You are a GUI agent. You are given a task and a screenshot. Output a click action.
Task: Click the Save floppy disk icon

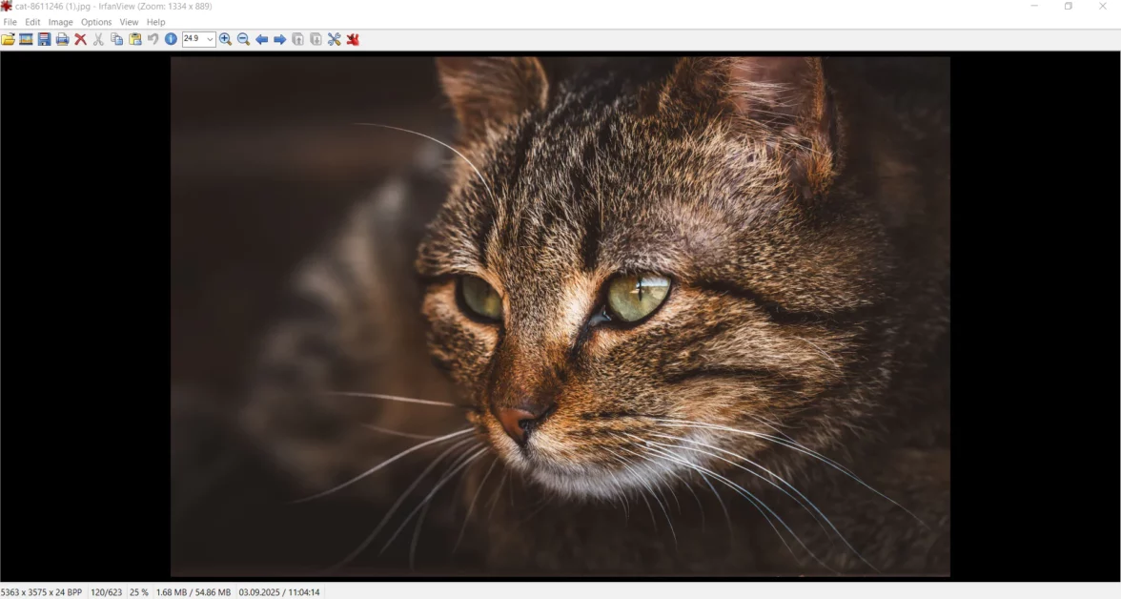[x=45, y=39]
